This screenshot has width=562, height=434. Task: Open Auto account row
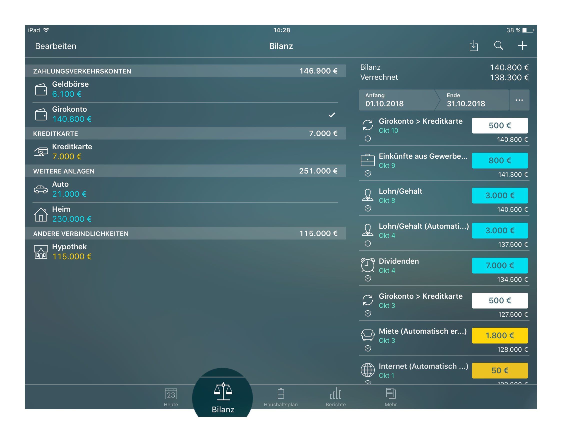(185, 189)
